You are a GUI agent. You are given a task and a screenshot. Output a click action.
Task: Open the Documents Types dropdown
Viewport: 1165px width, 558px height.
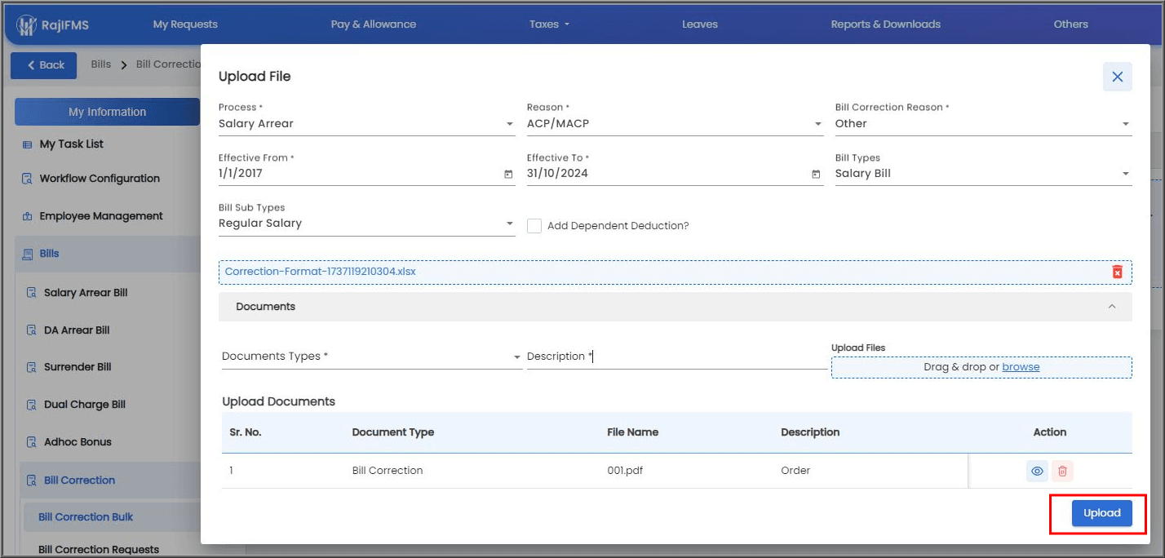[371, 356]
